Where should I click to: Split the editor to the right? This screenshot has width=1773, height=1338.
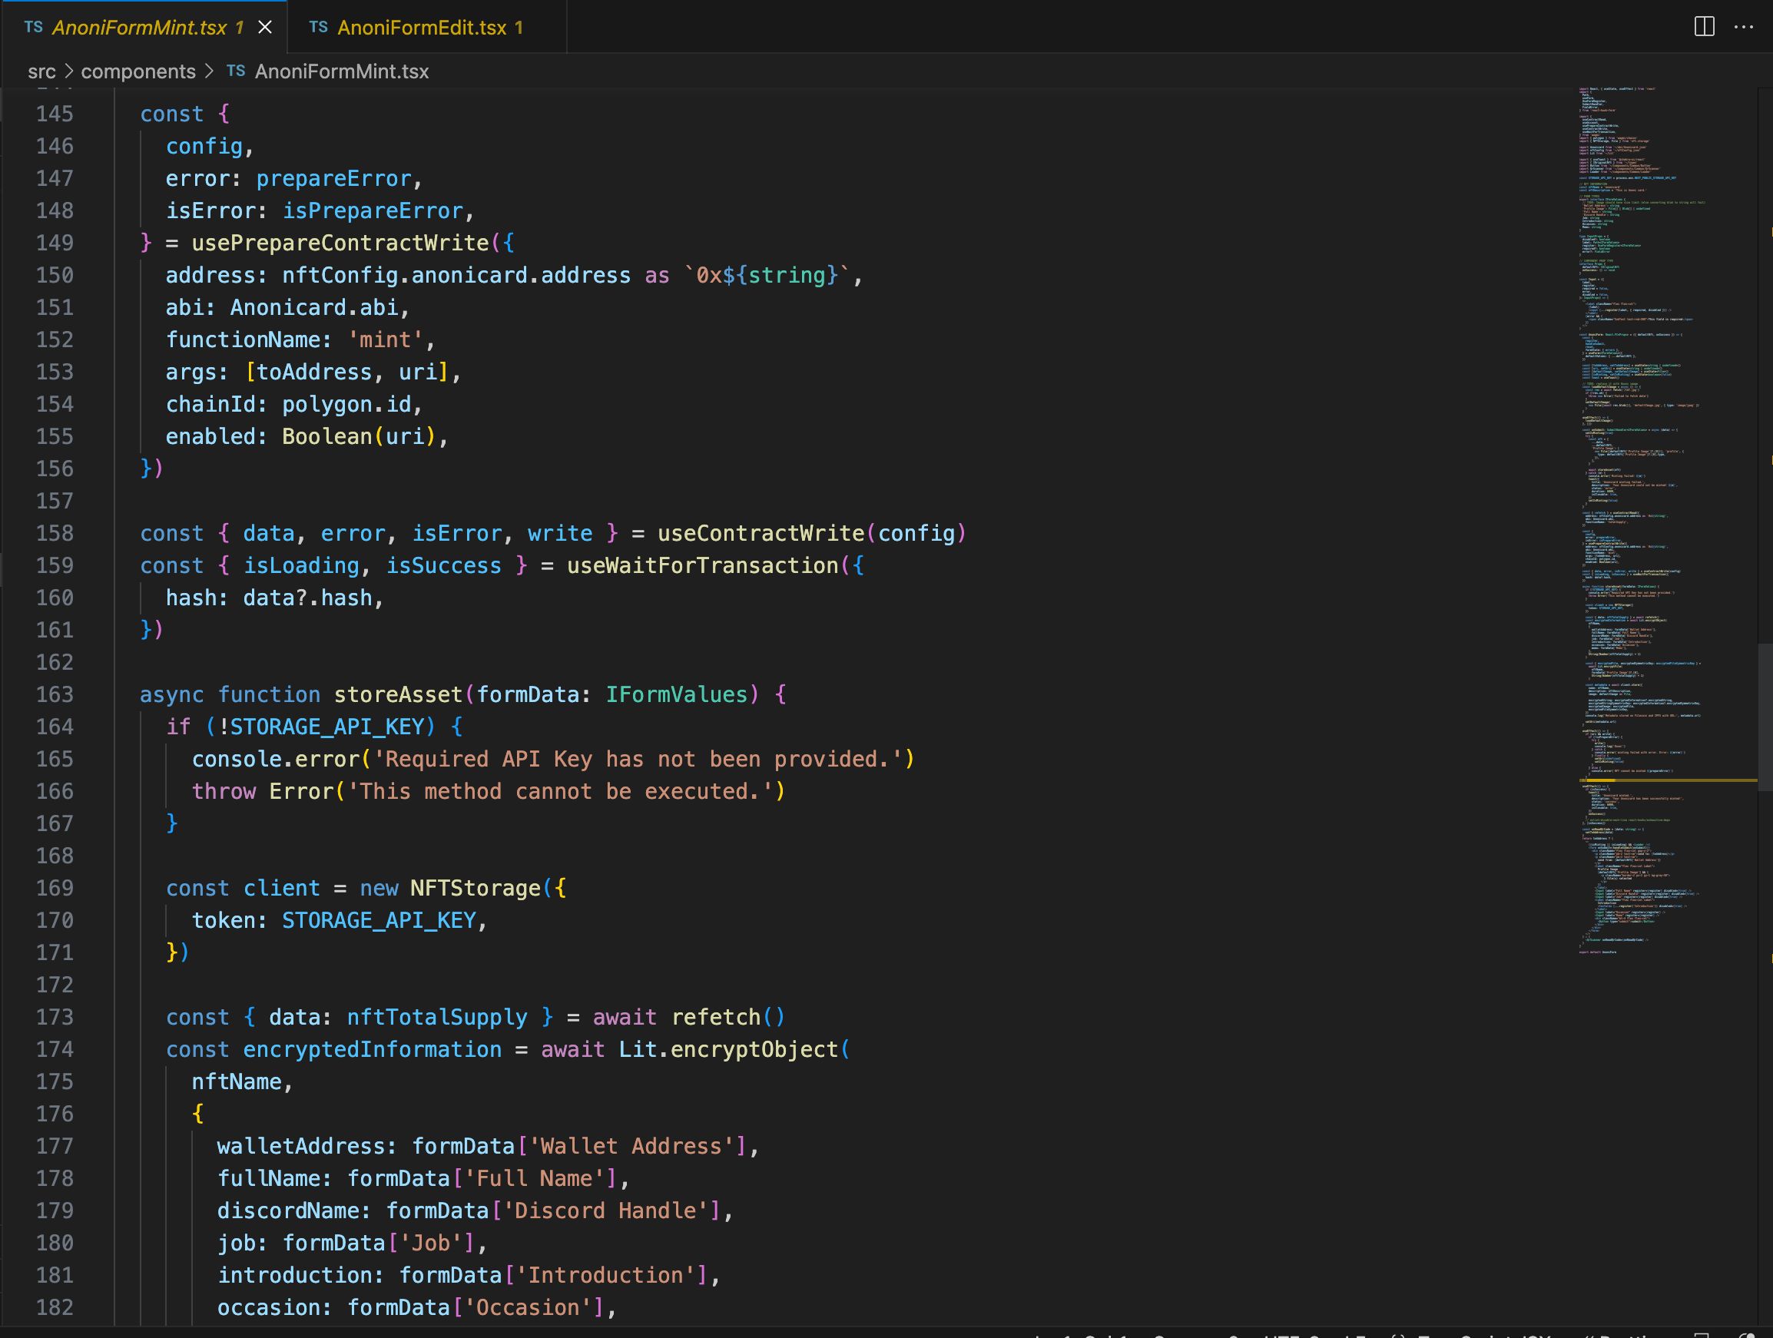[1704, 26]
